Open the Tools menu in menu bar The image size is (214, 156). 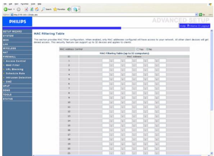tap(33, 4)
